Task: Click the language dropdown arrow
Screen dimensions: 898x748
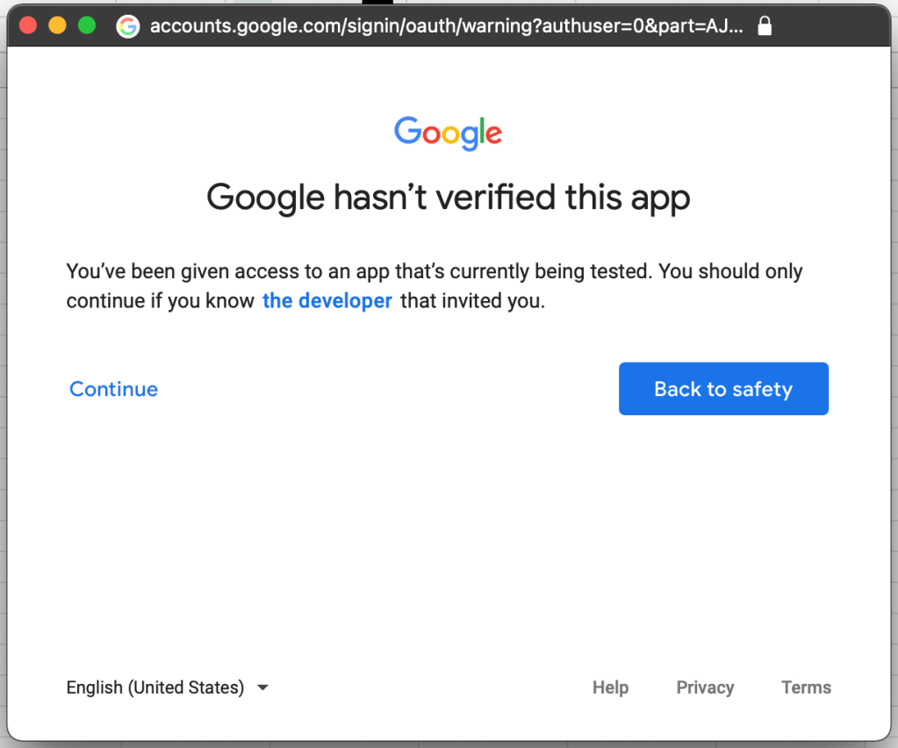Action: (x=262, y=687)
